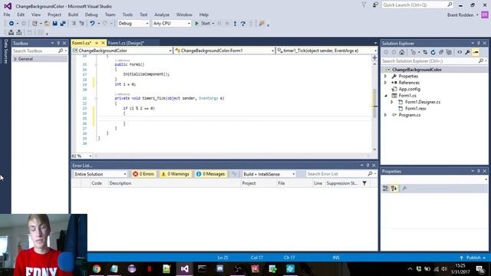Toggle the 0 Errors filter
The image size is (491, 276).
point(143,174)
